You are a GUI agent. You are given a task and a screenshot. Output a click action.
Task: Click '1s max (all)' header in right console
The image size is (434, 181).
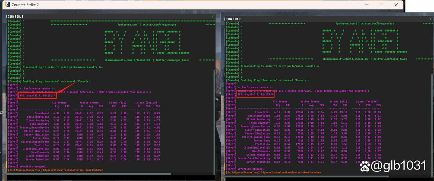click(338, 101)
